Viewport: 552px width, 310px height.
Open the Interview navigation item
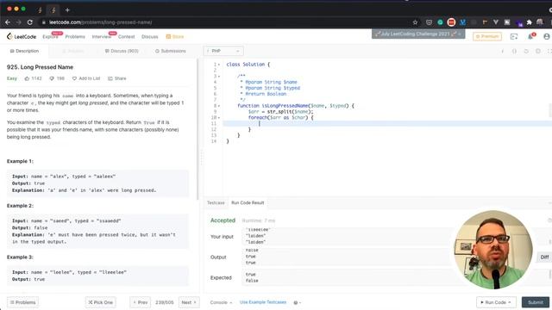pos(102,36)
